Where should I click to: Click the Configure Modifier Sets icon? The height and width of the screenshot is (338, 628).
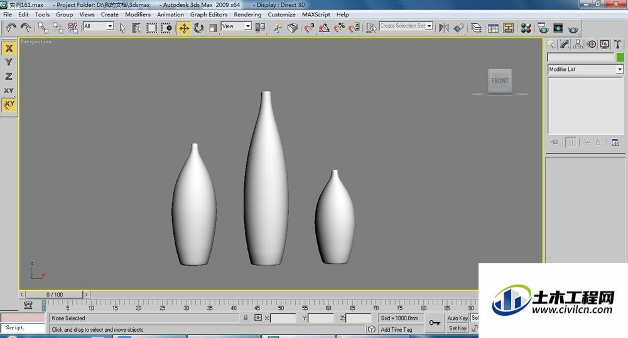pyautogui.click(x=615, y=142)
